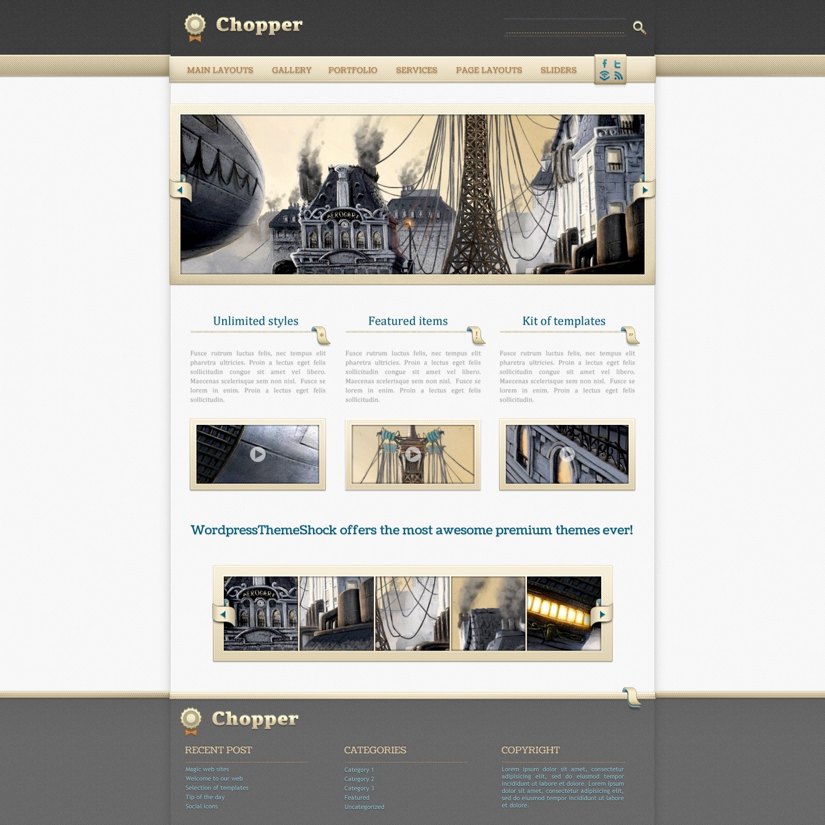Open the Gallery menu item
Screen dimensions: 825x825
click(292, 70)
